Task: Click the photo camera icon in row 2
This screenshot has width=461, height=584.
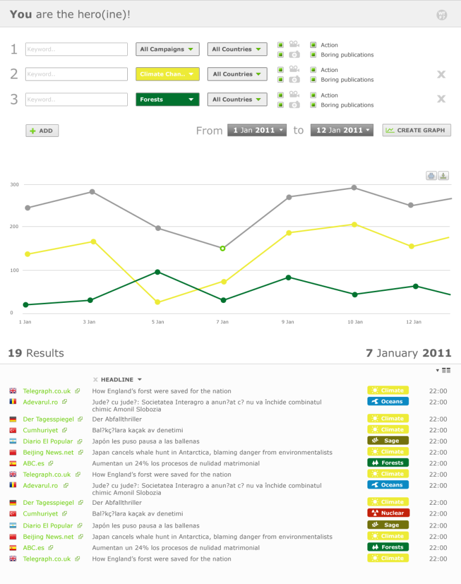Action: [294, 79]
